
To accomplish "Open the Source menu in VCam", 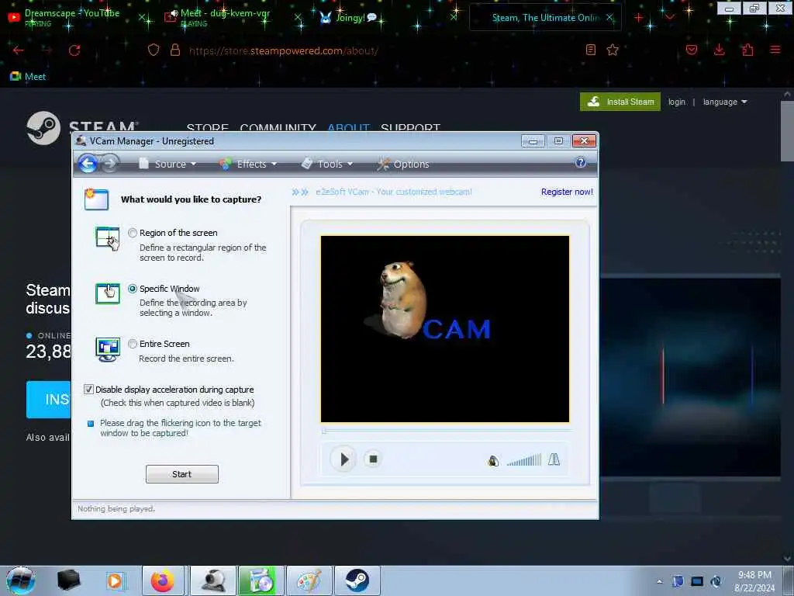I will pyautogui.click(x=167, y=164).
